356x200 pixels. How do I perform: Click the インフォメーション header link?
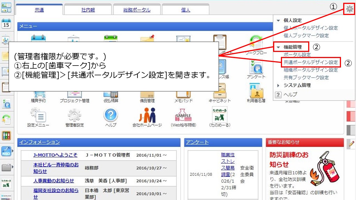coord(39,142)
